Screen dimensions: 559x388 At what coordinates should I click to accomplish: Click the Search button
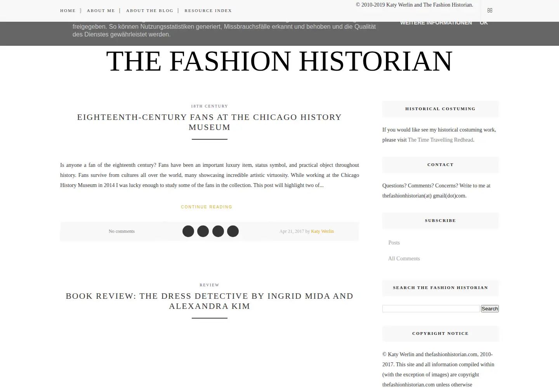click(490, 308)
